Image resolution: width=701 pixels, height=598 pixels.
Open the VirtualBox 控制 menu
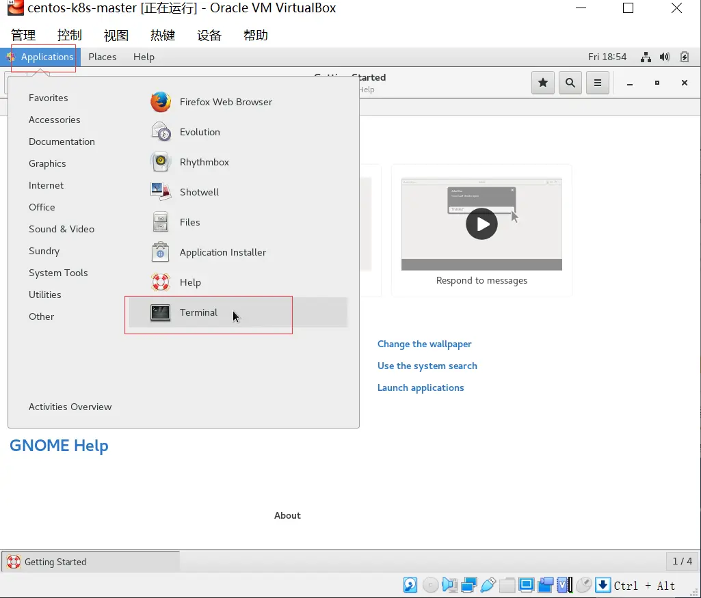70,36
